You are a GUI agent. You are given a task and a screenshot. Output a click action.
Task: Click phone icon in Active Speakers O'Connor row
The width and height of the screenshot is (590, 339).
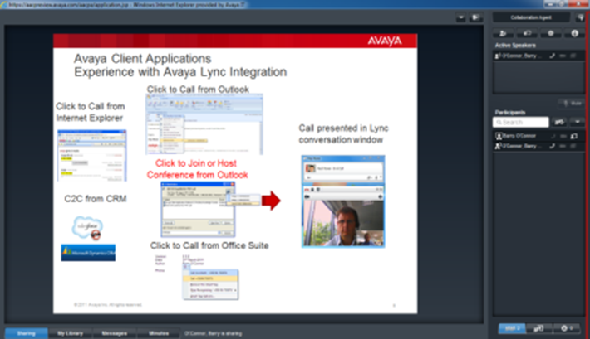click(x=552, y=56)
